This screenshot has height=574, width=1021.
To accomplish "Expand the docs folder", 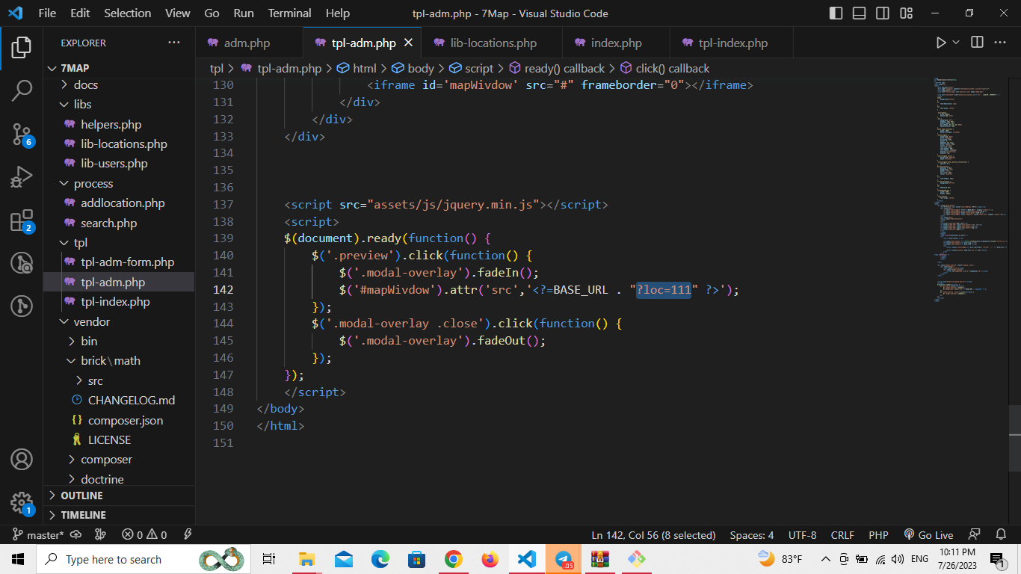I will pos(120,85).
